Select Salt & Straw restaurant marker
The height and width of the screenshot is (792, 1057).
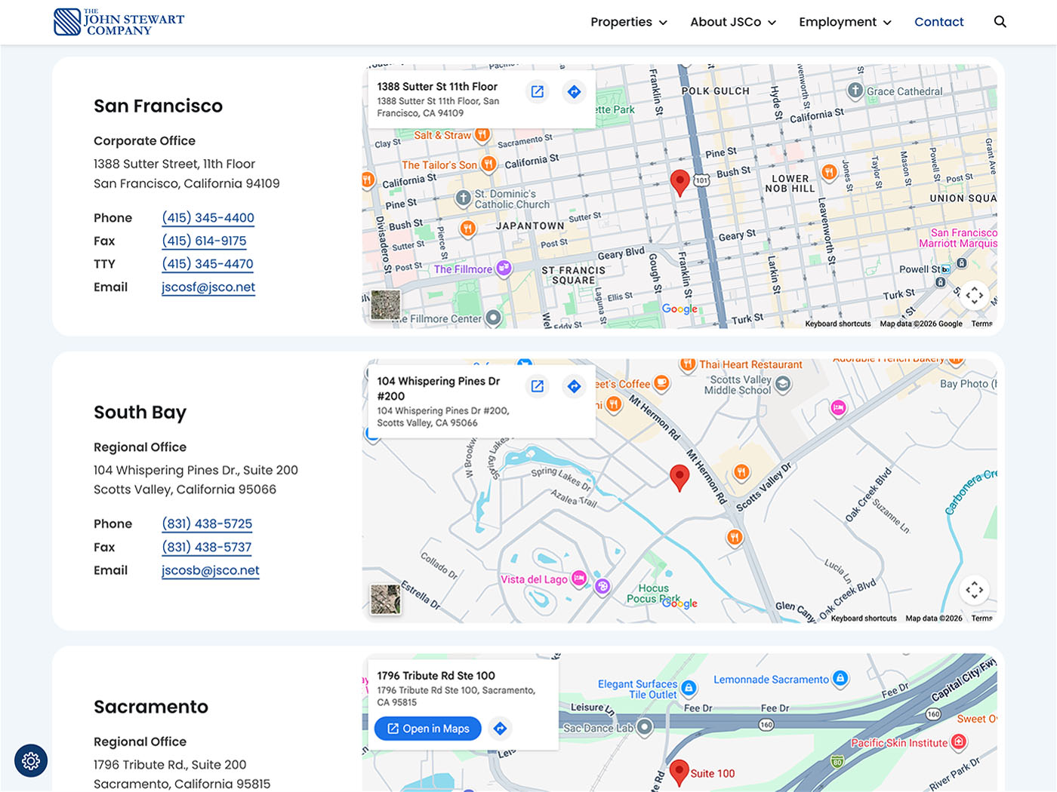coord(482,135)
